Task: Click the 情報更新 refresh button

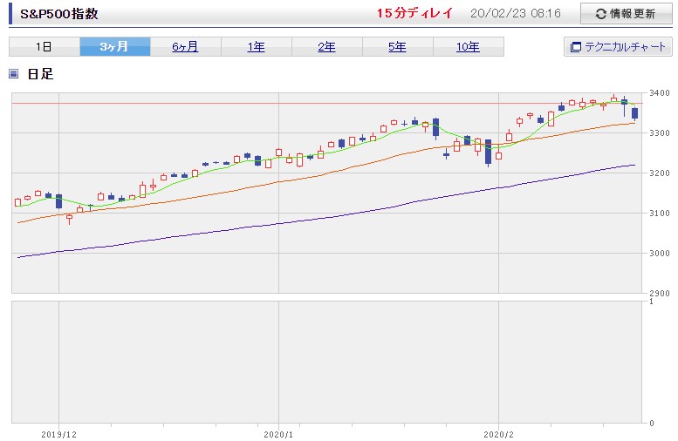Action: 626,14
